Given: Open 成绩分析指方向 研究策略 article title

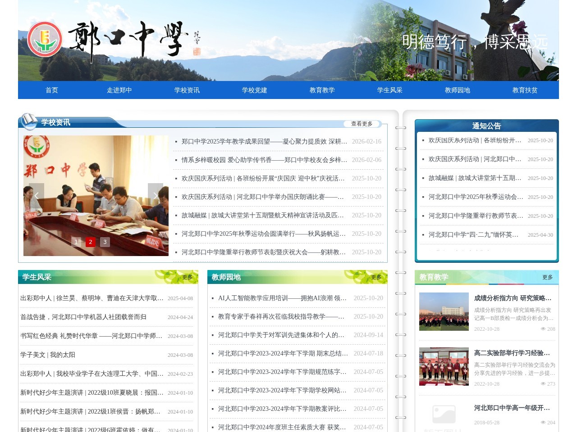Looking at the screenshot, I should pos(513,298).
